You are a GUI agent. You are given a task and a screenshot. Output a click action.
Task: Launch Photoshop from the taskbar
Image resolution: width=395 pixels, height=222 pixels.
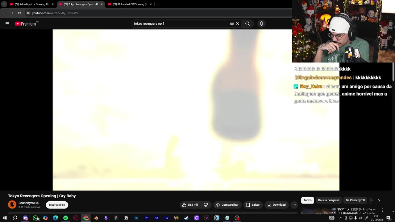[x=136, y=218]
